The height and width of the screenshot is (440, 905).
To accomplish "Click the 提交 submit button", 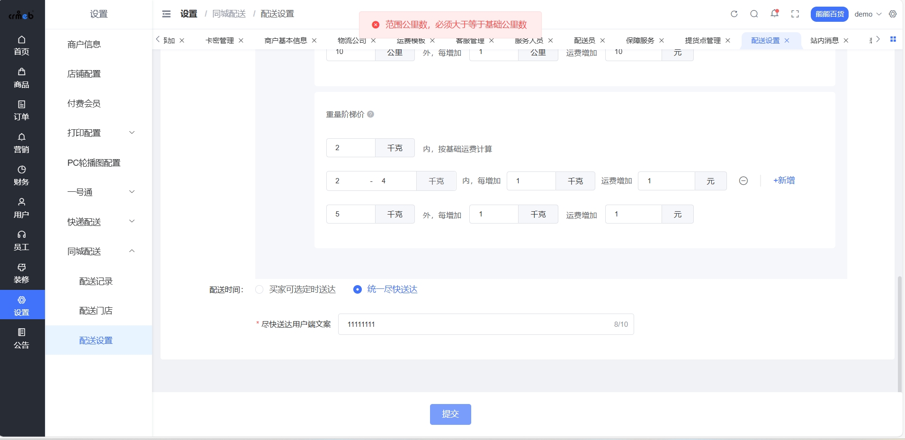I will click(x=450, y=414).
